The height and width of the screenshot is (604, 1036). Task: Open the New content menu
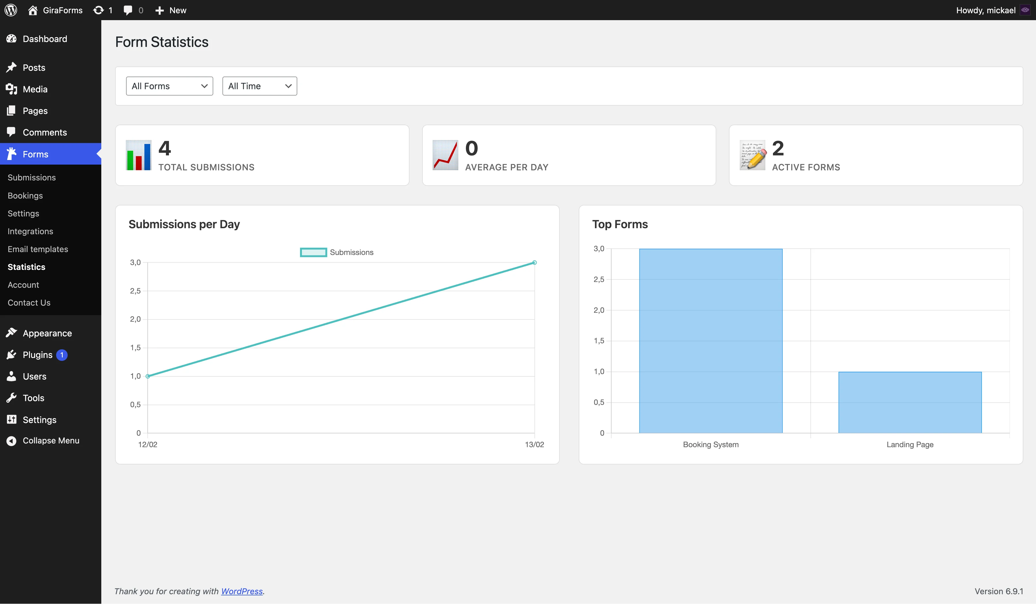(170, 10)
